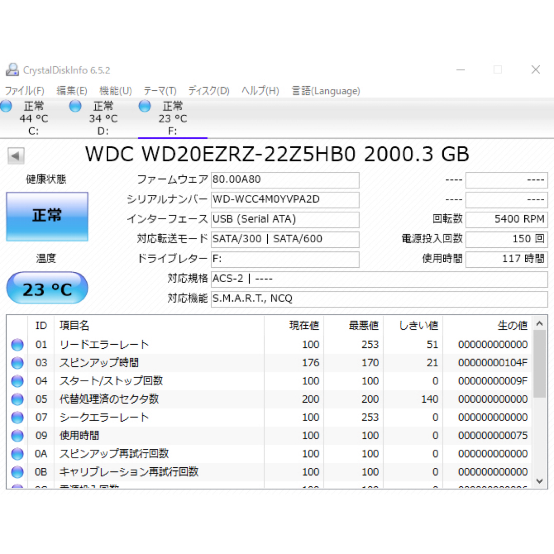
Task: Click the drive letter field F:
Action: point(285,259)
